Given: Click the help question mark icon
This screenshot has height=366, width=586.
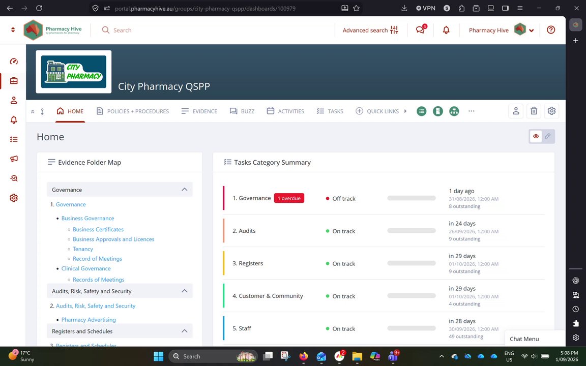Looking at the screenshot, I should [x=551, y=30].
